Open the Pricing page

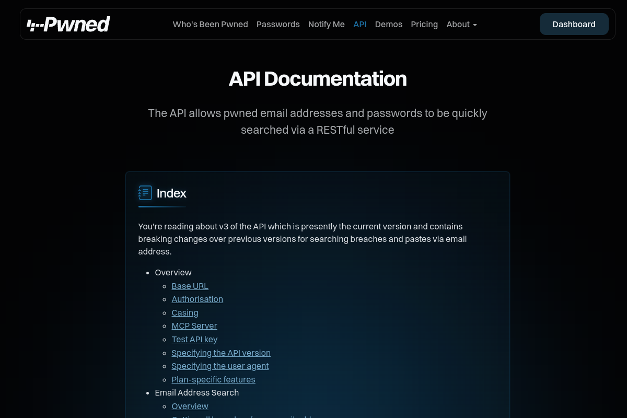[424, 24]
